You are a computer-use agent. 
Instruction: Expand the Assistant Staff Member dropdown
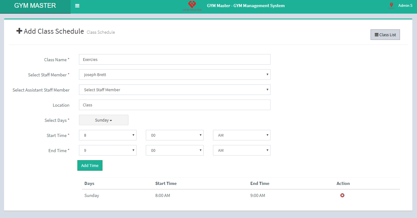(x=175, y=90)
